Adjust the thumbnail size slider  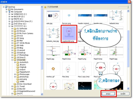tap(128, 7)
